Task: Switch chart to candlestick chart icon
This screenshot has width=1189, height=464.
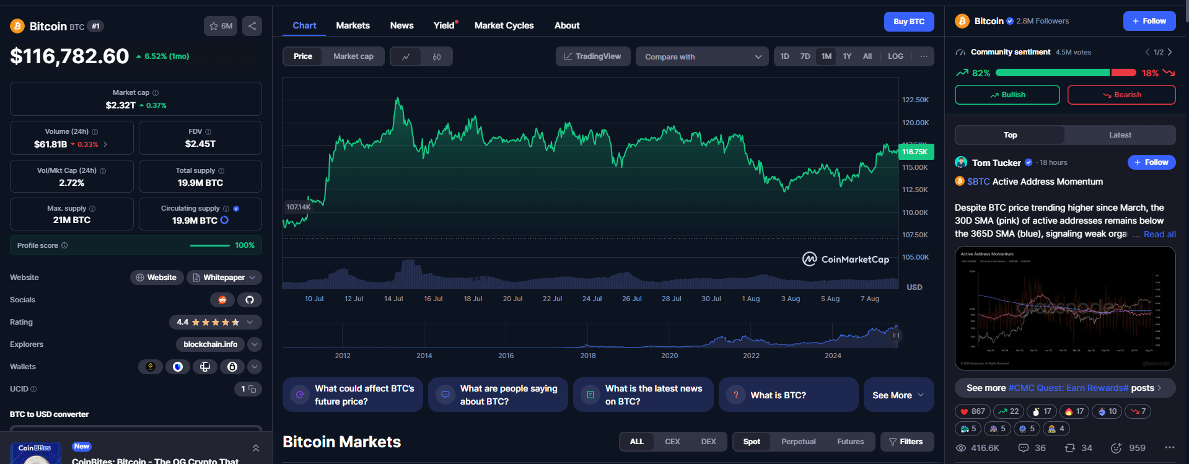Action: (437, 56)
